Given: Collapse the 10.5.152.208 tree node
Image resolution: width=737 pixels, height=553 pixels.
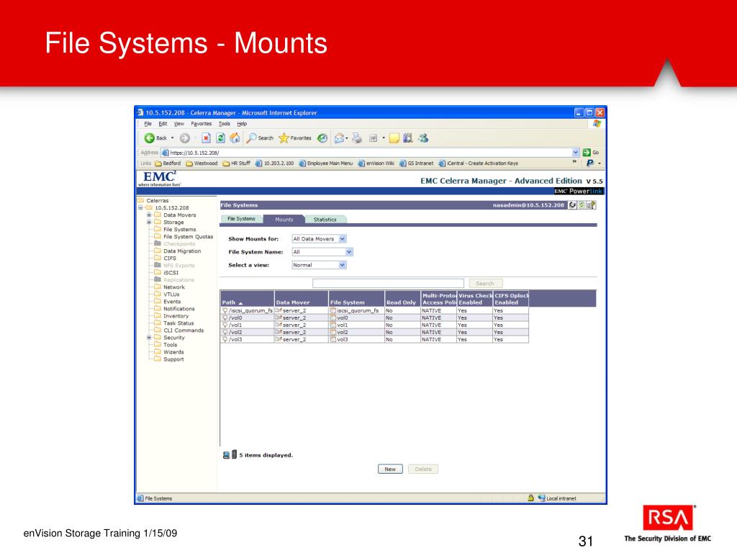Looking at the screenshot, I should point(140,207).
